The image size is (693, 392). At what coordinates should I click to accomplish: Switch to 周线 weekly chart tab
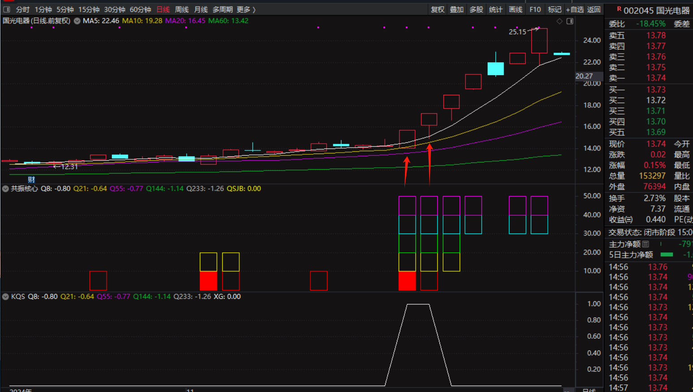pyautogui.click(x=181, y=9)
